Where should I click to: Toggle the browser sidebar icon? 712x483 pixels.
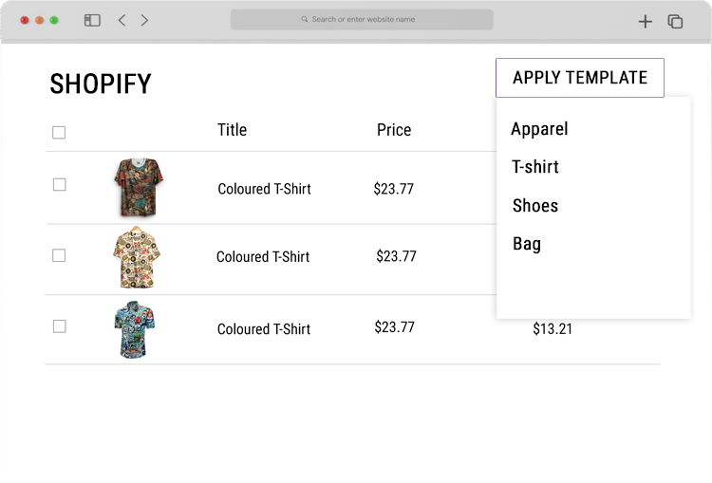click(x=92, y=21)
